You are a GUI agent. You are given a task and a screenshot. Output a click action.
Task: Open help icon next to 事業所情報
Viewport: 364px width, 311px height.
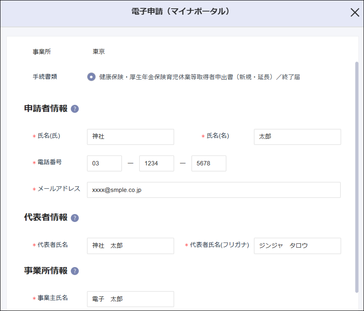(75, 271)
